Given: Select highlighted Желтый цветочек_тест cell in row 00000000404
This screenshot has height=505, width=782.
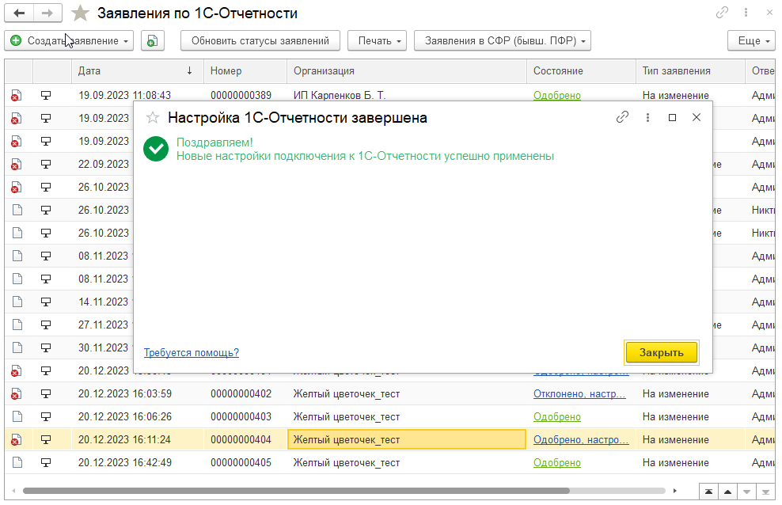Looking at the screenshot, I should pos(407,439).
